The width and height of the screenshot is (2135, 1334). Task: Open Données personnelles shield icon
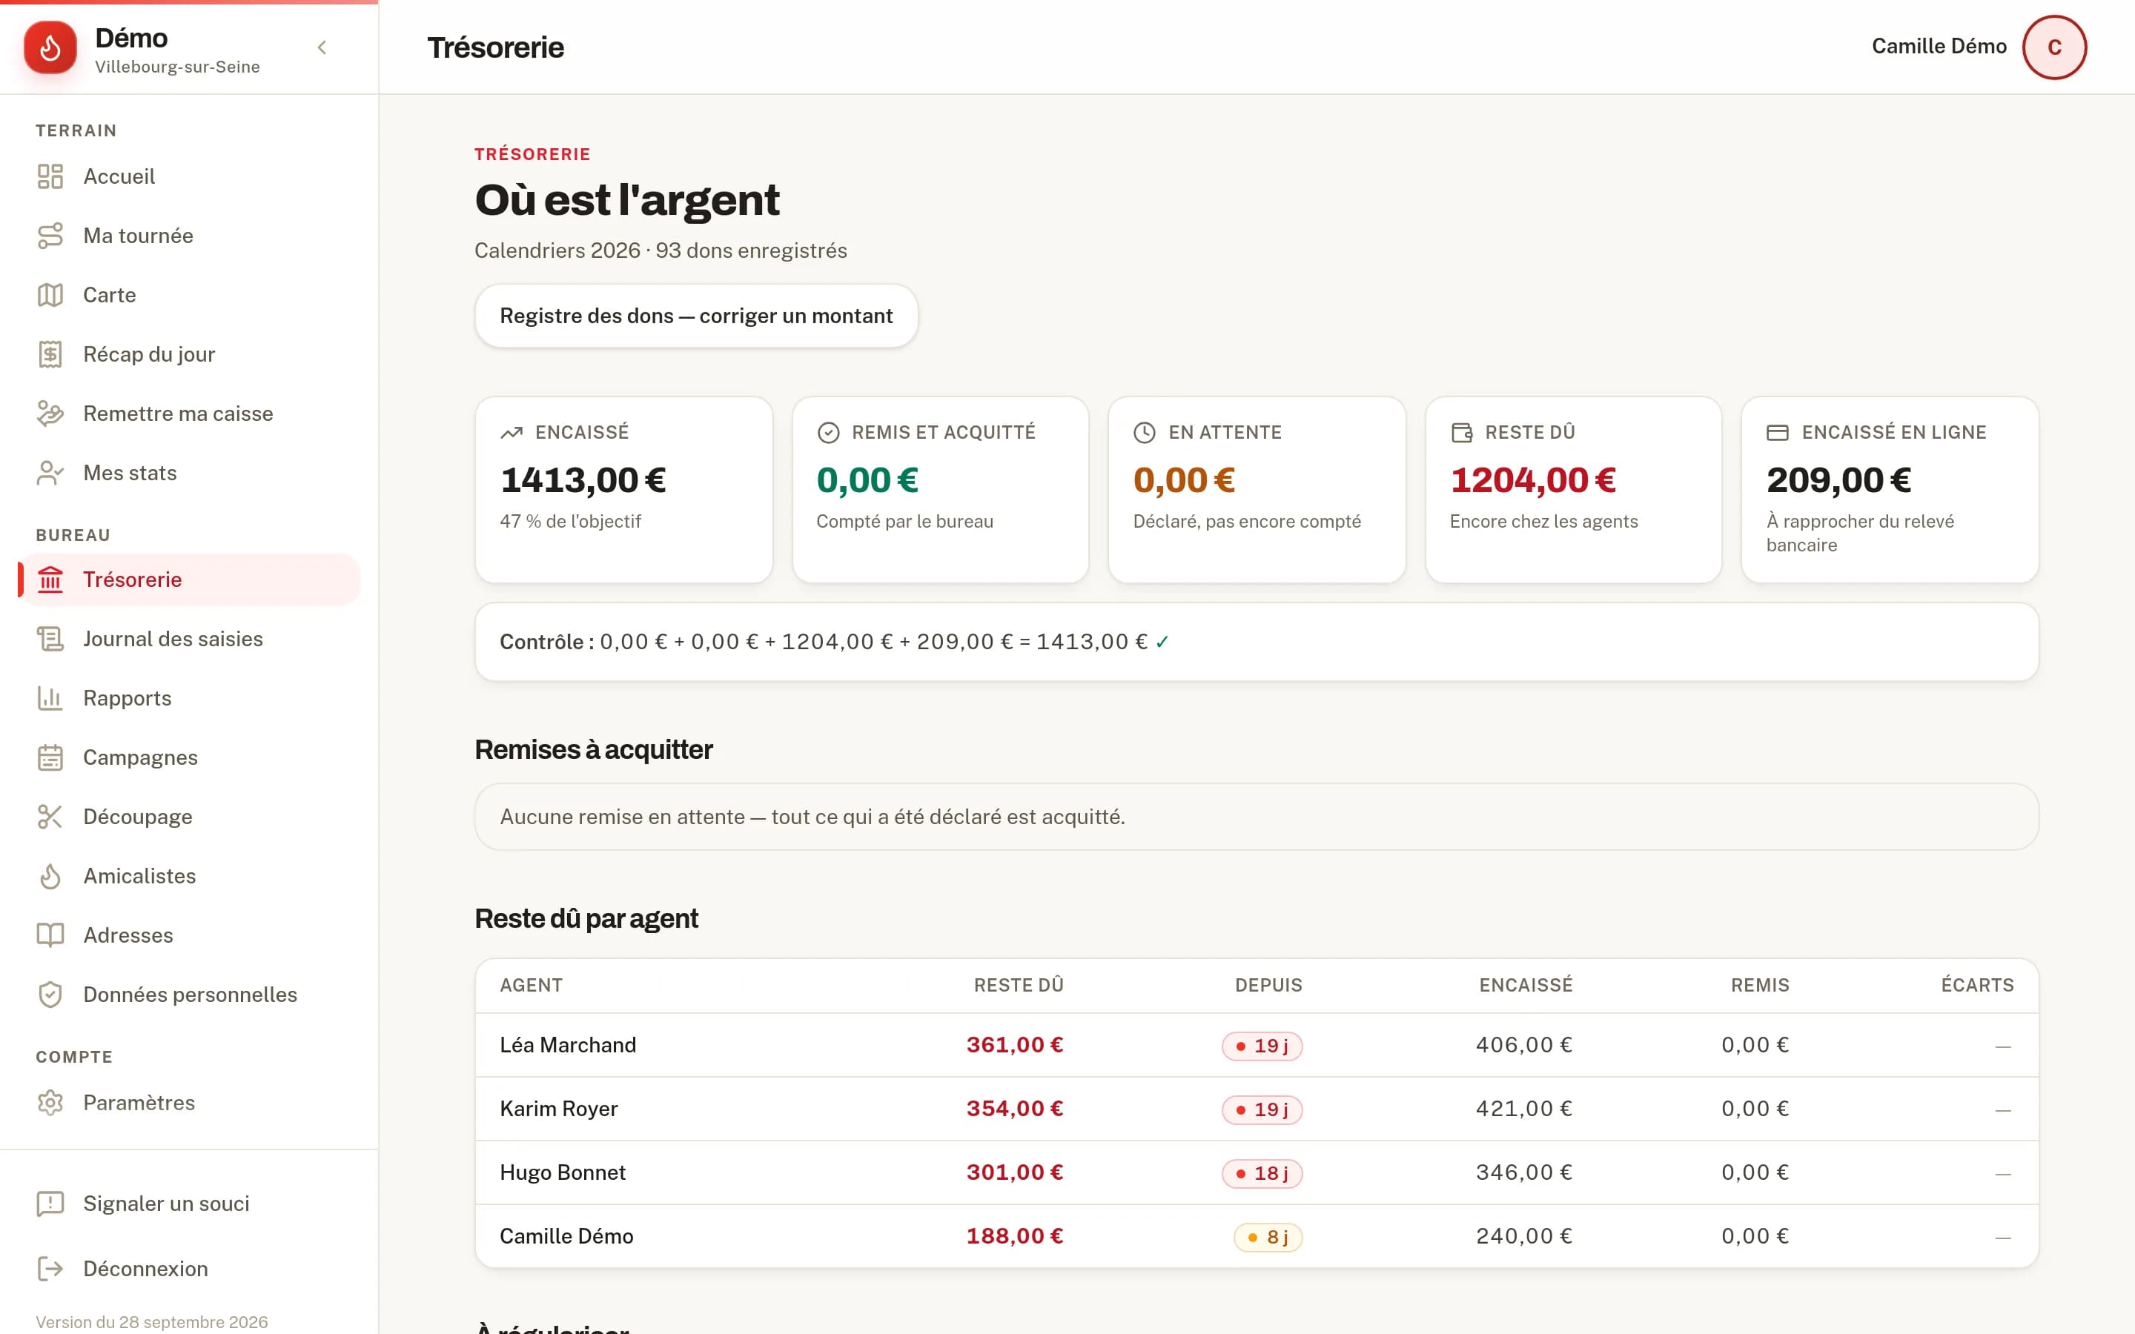[50, 995]
